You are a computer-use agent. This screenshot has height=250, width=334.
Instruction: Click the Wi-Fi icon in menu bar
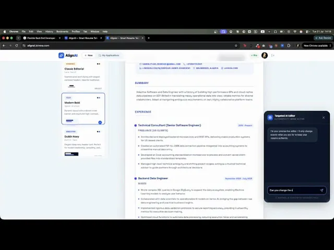pyautogui.click(x=295, y=31)
